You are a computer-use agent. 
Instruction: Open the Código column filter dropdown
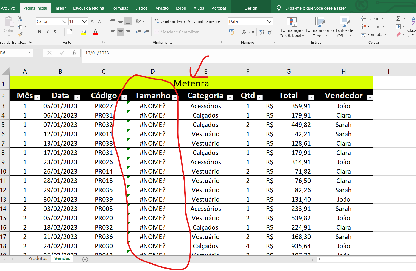point(124,97)
